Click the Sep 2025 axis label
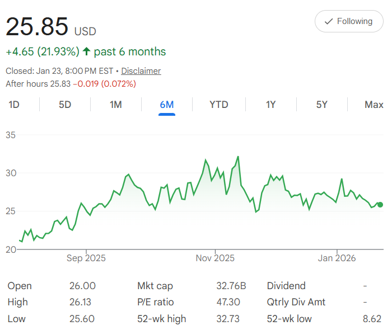 (x=86, y=258)
